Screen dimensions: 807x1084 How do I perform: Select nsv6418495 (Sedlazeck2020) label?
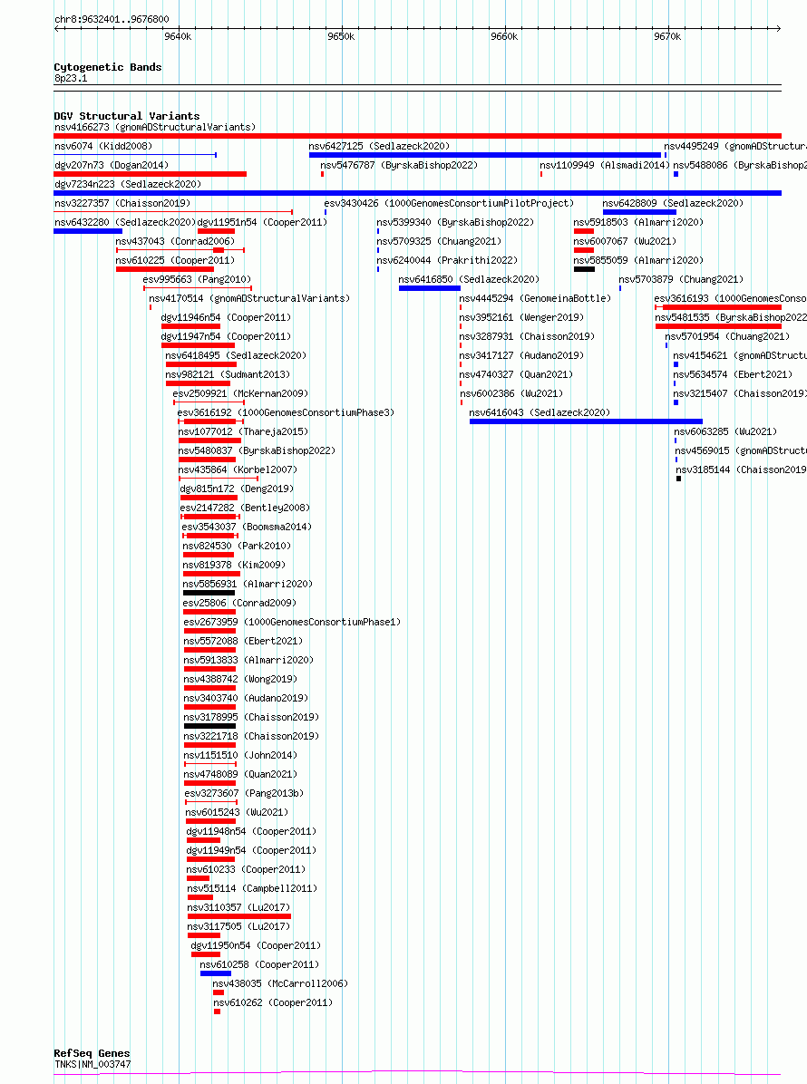click(236, 356)
